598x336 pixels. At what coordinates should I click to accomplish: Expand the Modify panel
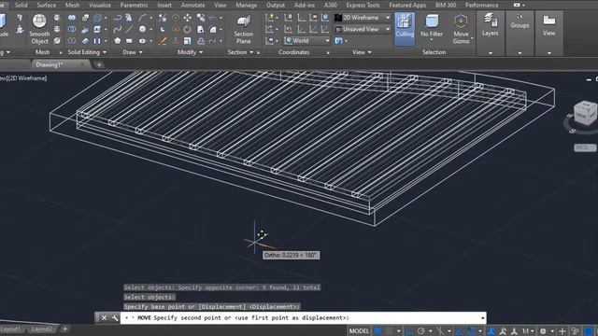[x=191, y=52]
